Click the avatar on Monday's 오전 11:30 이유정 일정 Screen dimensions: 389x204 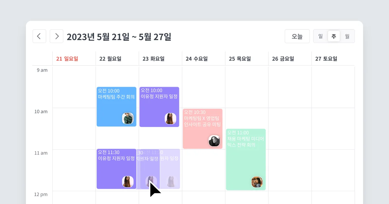coord(127,182)
